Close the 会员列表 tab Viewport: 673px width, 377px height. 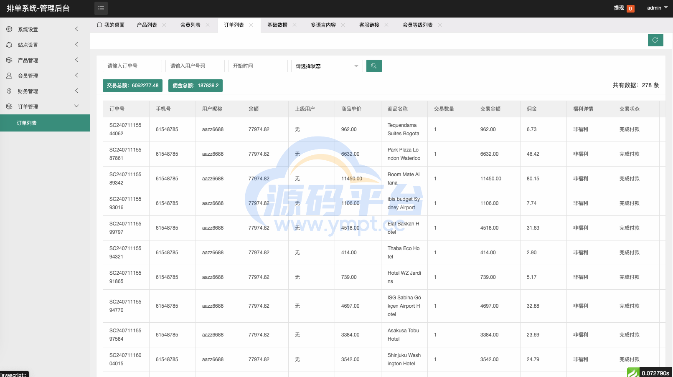click(208, 25)
